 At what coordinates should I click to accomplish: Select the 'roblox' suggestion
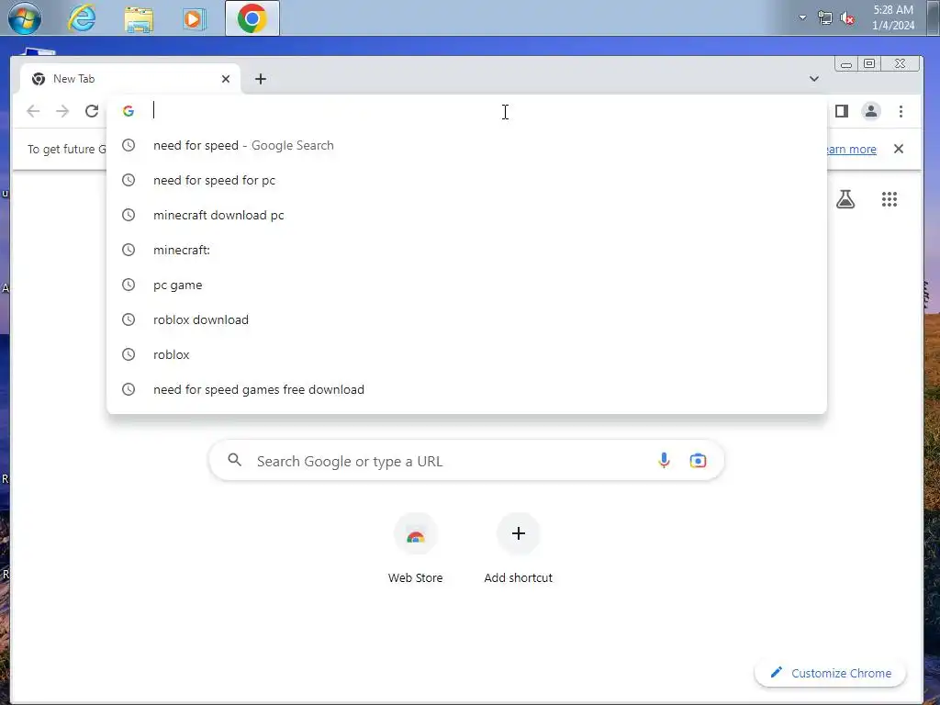[466, 354]
